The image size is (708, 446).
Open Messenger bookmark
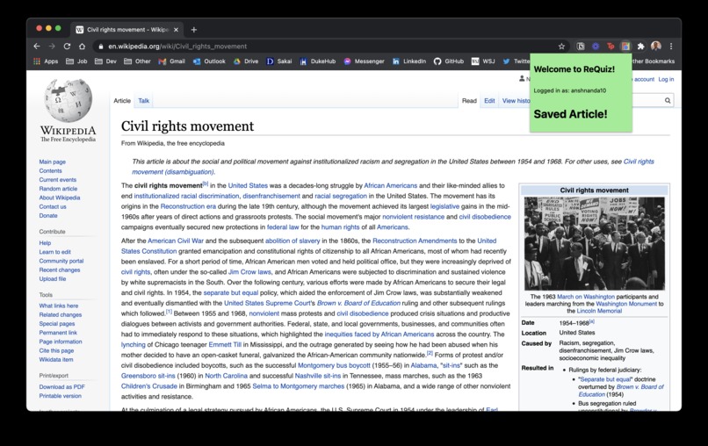364,61
